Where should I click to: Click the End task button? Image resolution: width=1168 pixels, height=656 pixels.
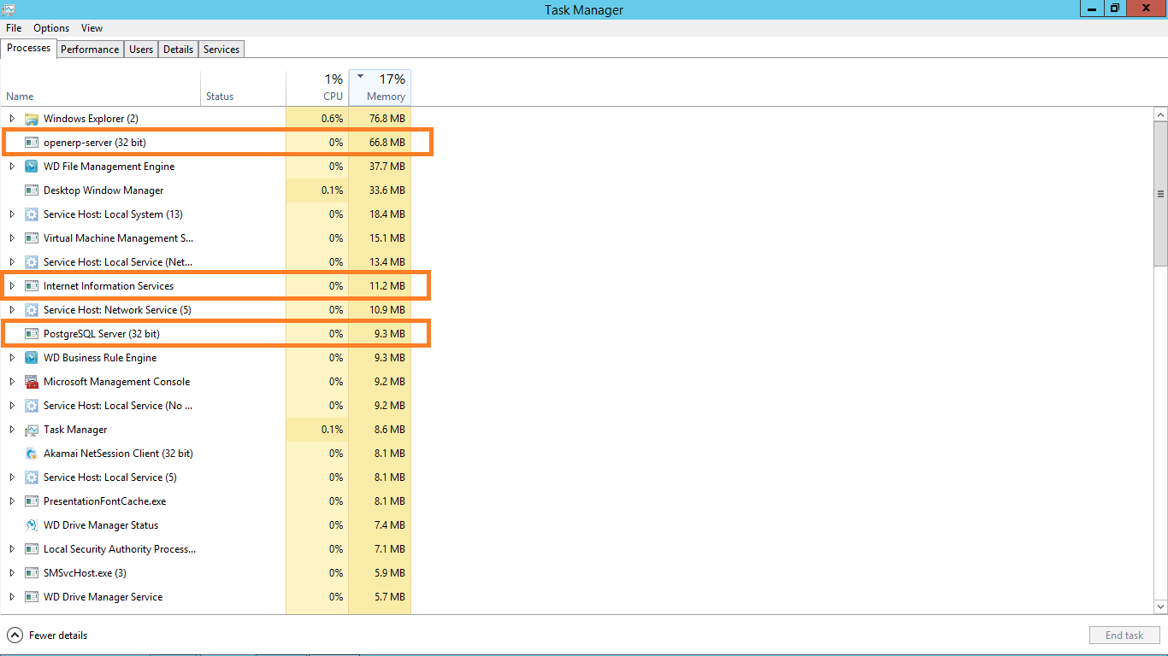pyautogui.click(x=1124, y=635)
